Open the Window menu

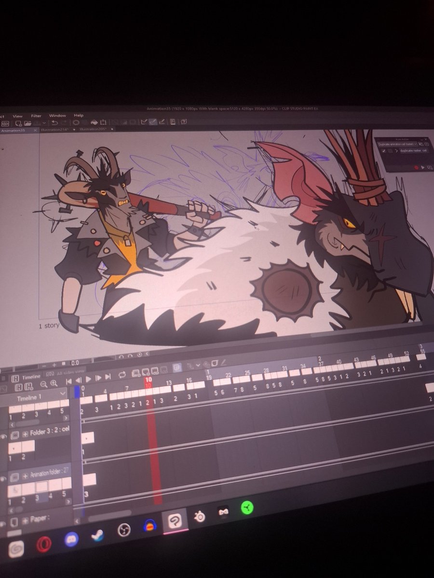point(57,116)
